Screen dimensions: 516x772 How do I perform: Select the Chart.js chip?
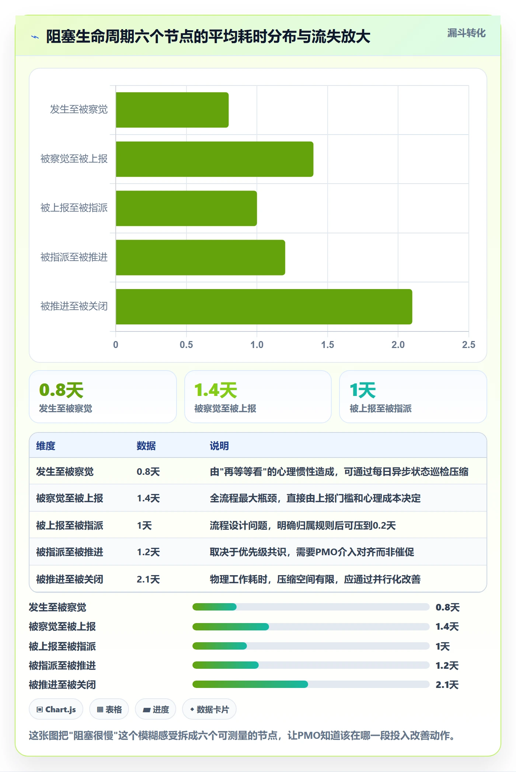pos(56,709)
